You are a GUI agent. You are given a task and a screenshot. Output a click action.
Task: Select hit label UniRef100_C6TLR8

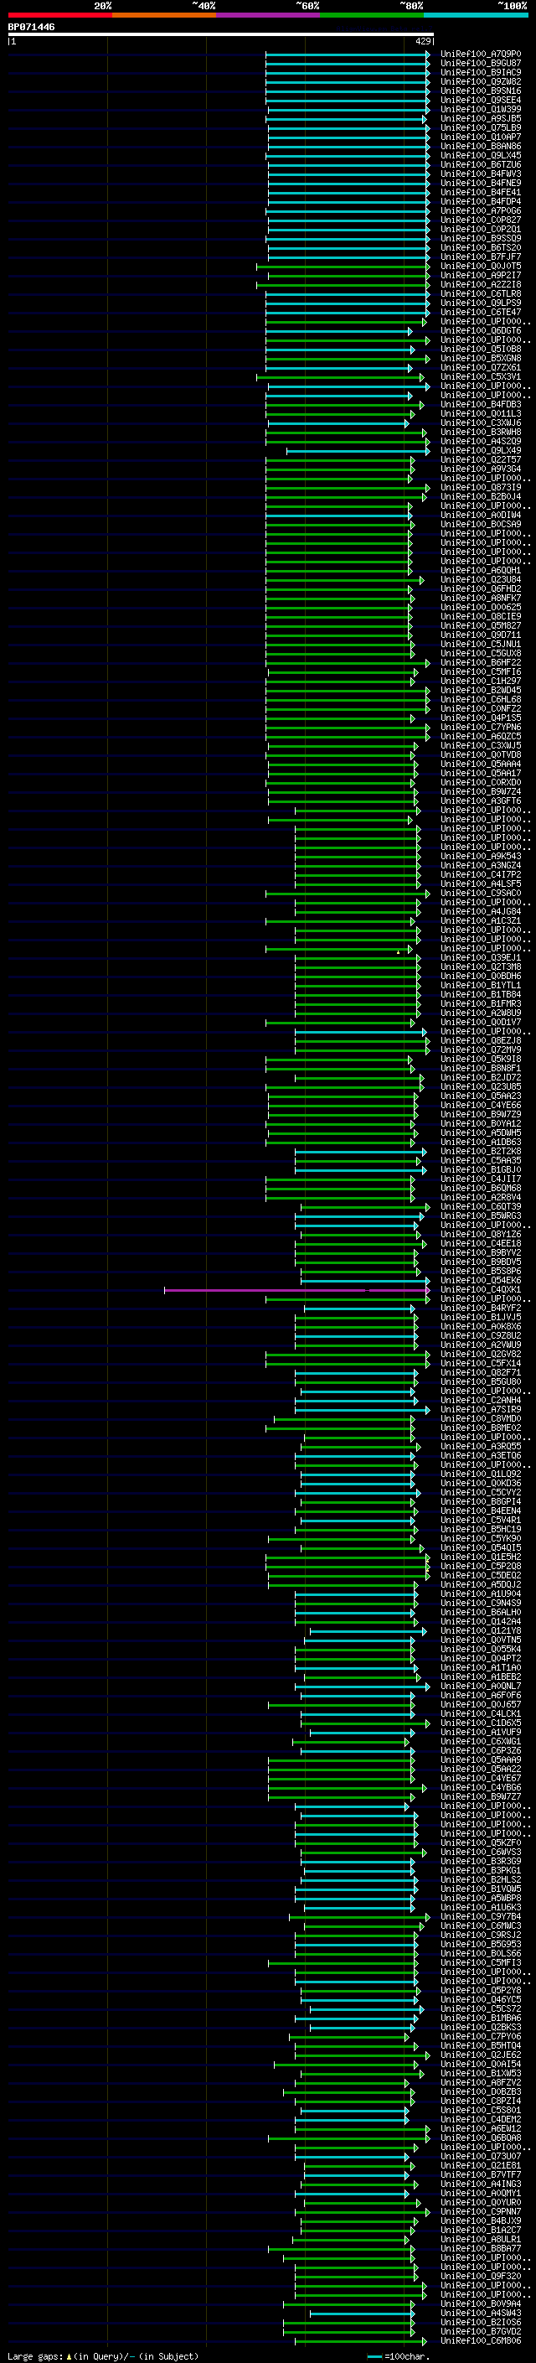coord(480,293)
